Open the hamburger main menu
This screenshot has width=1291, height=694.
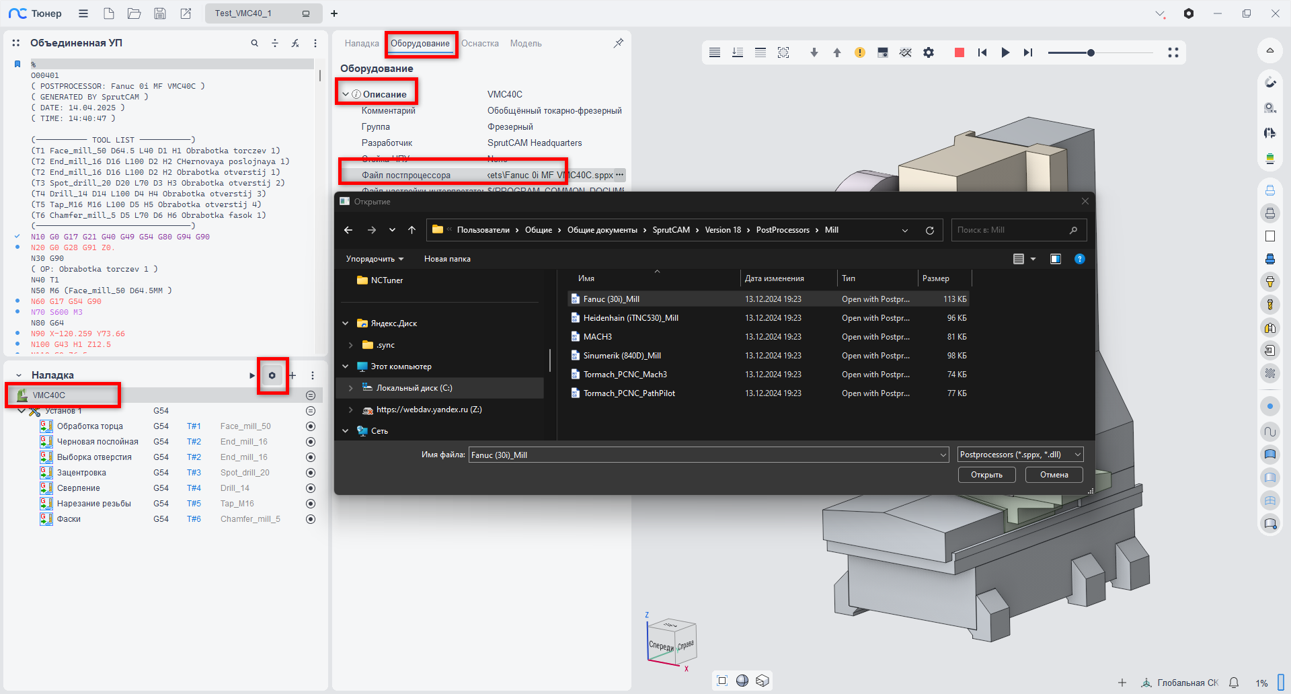coord(83,13)
